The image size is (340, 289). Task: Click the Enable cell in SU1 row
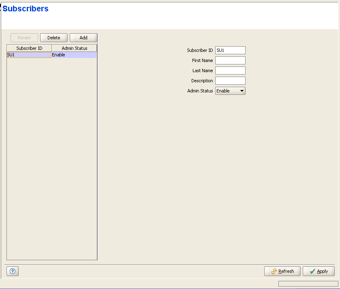74,55
